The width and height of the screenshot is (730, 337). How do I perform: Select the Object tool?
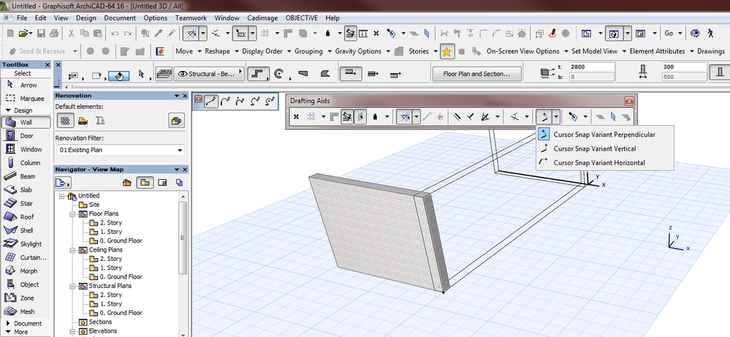(x=26, y=284)
